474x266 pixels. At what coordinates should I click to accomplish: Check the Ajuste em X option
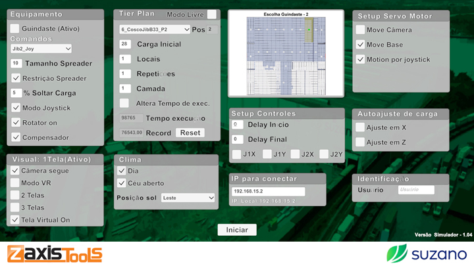click(360, 127)
